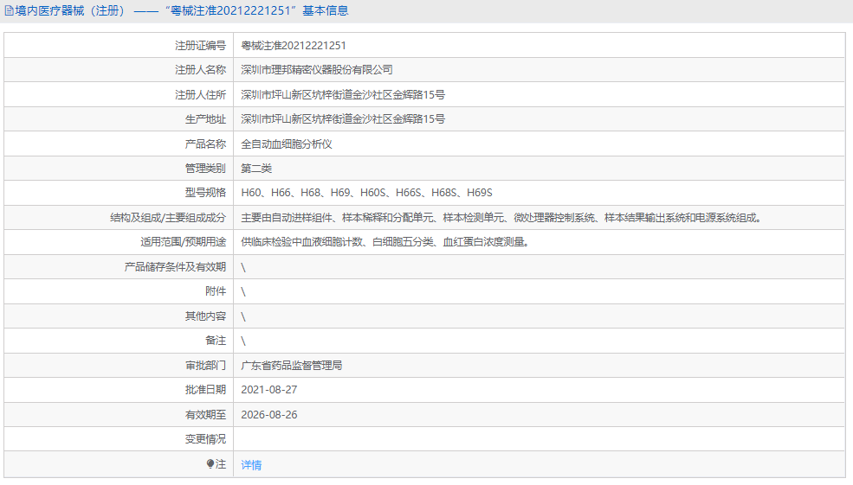The width and height of the screenshot is (853, 485).
Task: Click the 批准日期 label
Action: point(205,390)
